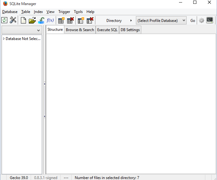
Task: Click Number of files in selected directory text
Action: (107, 177)
